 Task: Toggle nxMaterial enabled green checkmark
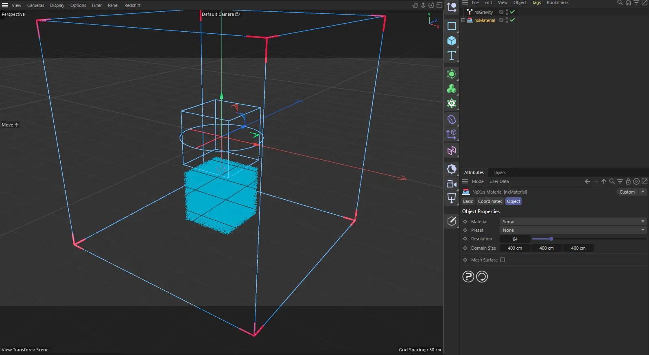513,20
